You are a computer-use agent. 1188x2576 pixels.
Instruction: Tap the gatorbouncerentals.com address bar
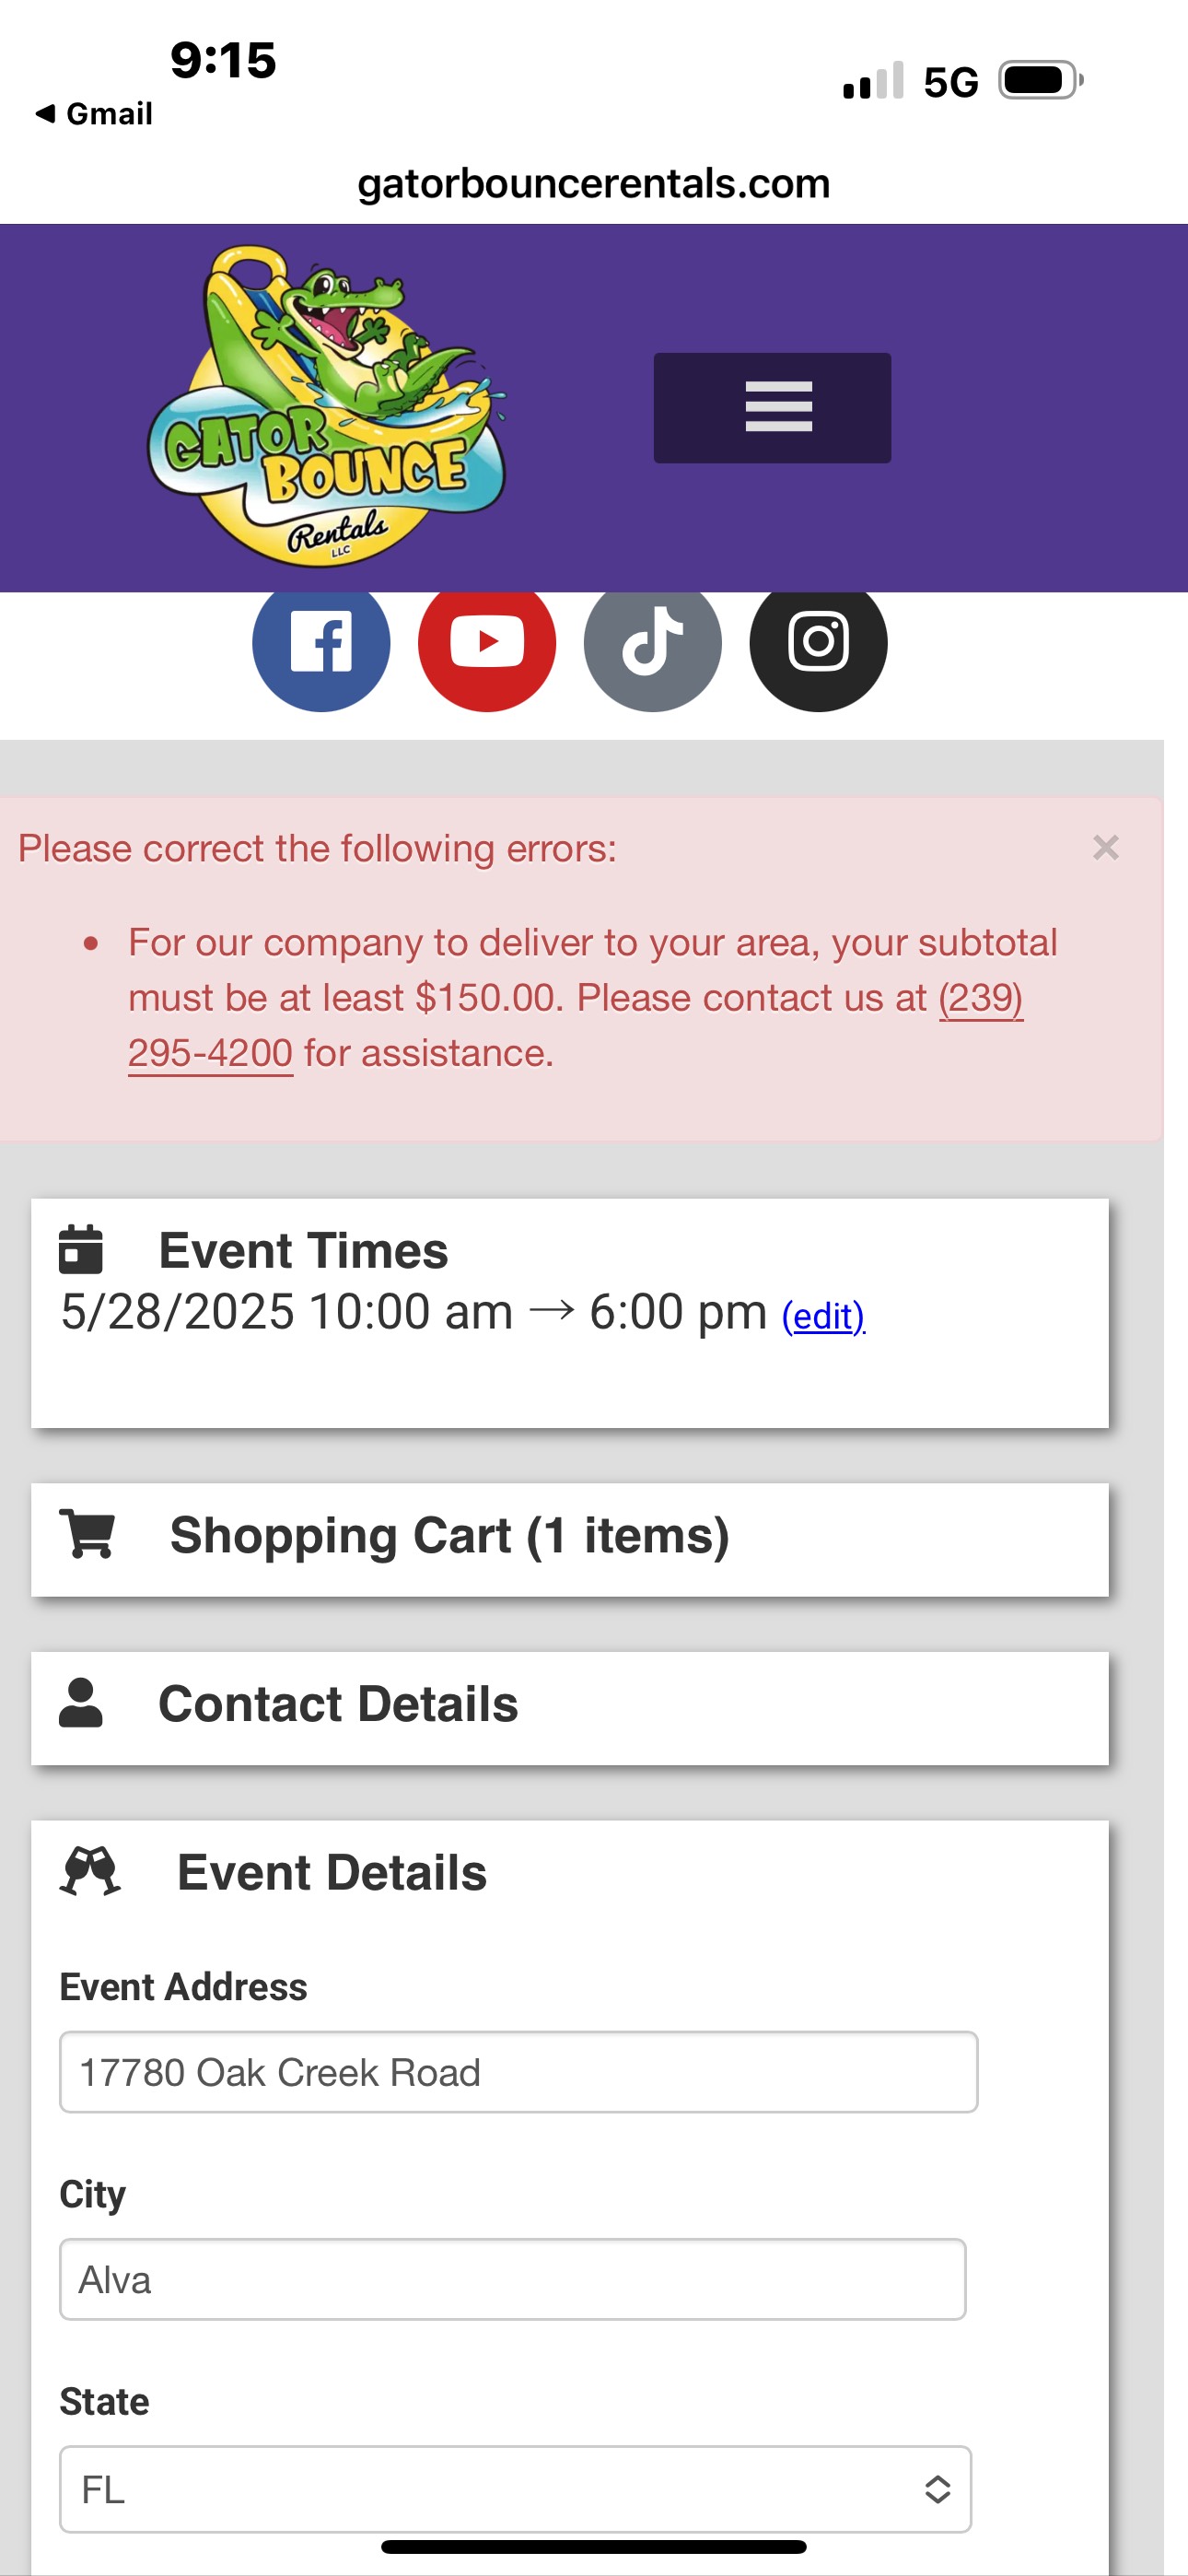coord(594,184)
